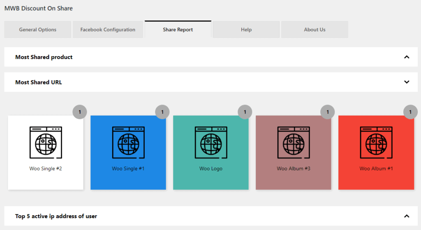Click share count badge on Woo Album #3

pos(328,112)
